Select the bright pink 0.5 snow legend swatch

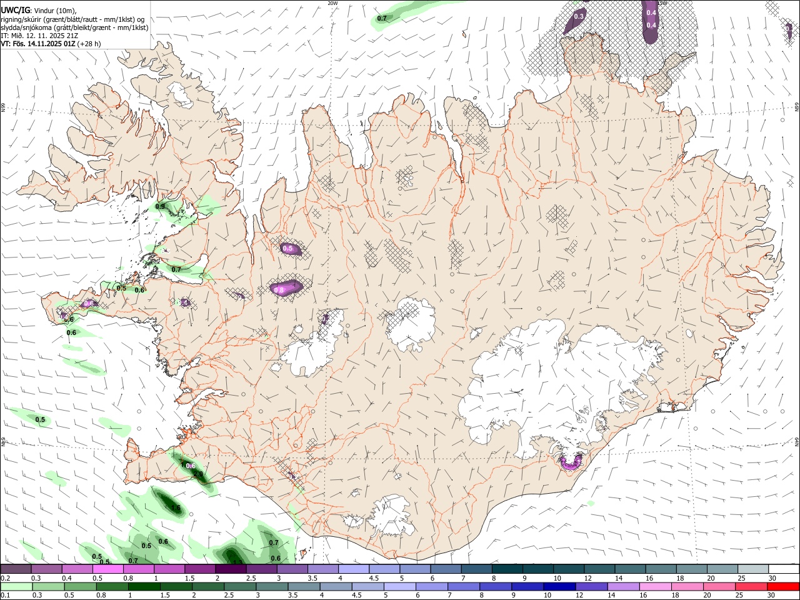tap(108, 569)
